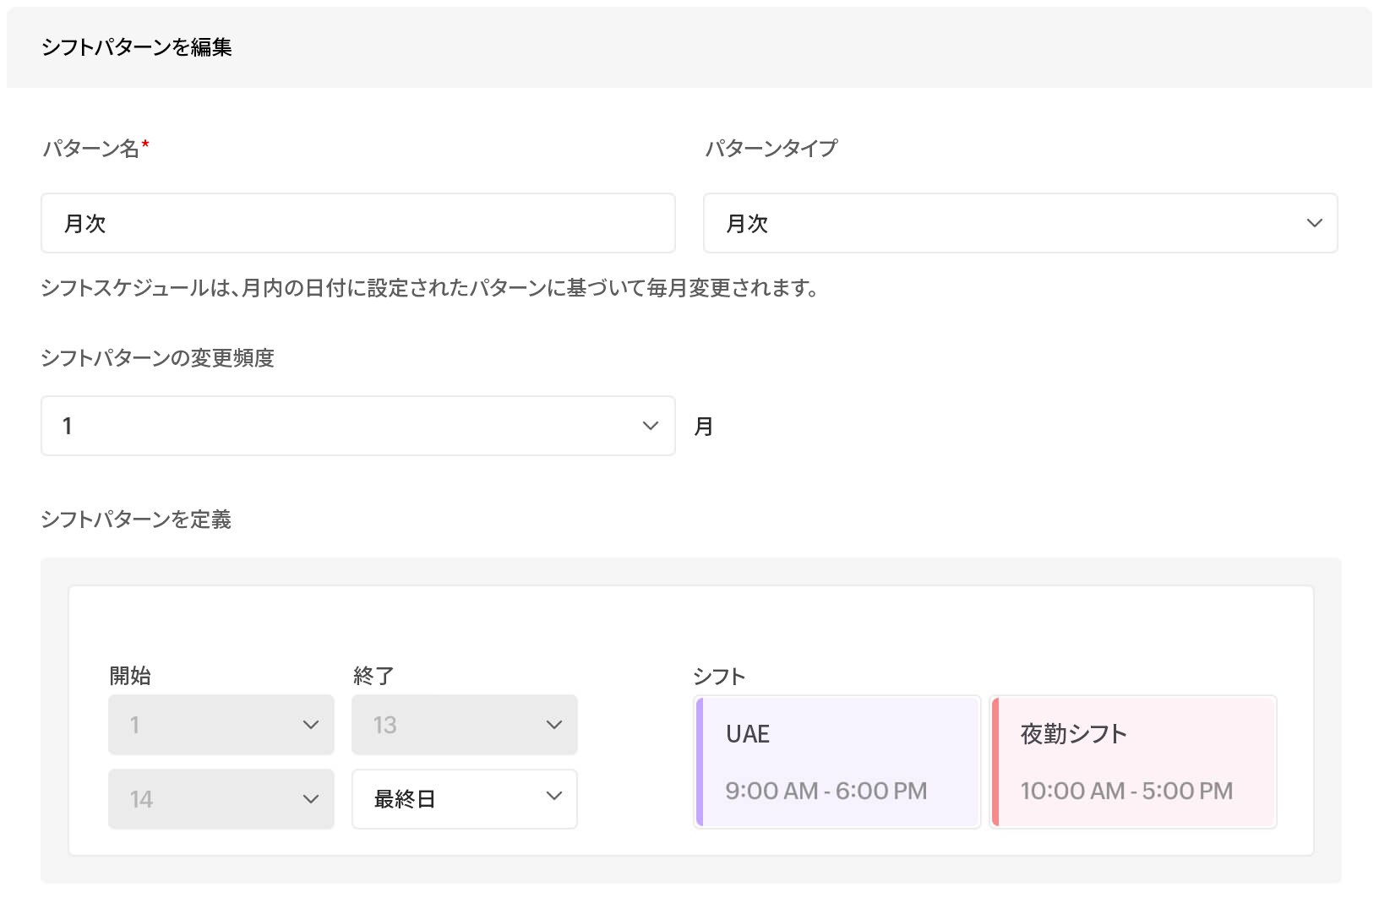Click the chevron on the 終了 day 13 selector
Screen dimensions: 1379x914
[x=553, y=724]
